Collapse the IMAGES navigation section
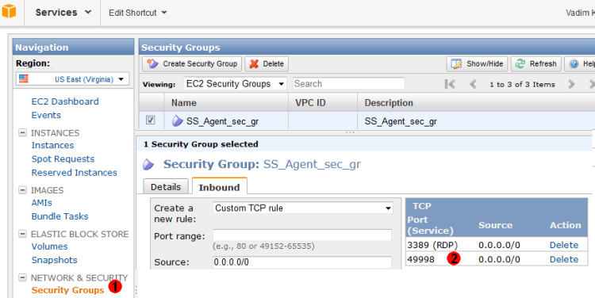This screenshot has width=595, height=298. 23,190
